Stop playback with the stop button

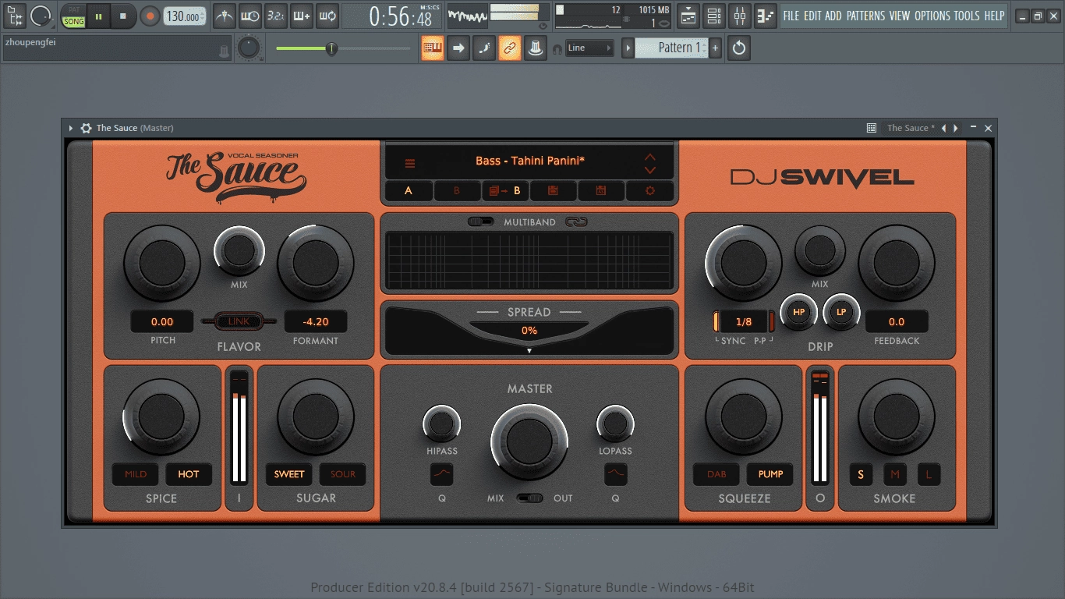tap(123, 16)
